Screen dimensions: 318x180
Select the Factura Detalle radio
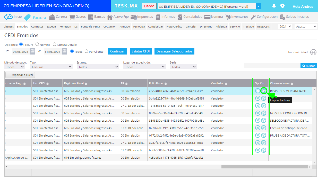pyautogui.click(x=54, y=44)
